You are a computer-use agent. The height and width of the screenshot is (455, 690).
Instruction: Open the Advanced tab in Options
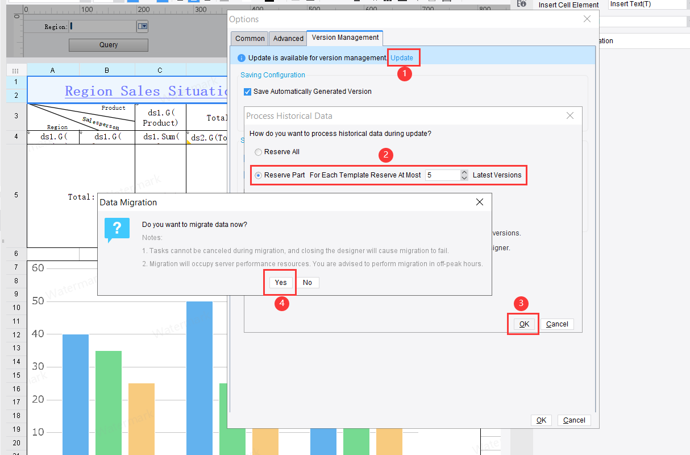click(x=288, y=39)
